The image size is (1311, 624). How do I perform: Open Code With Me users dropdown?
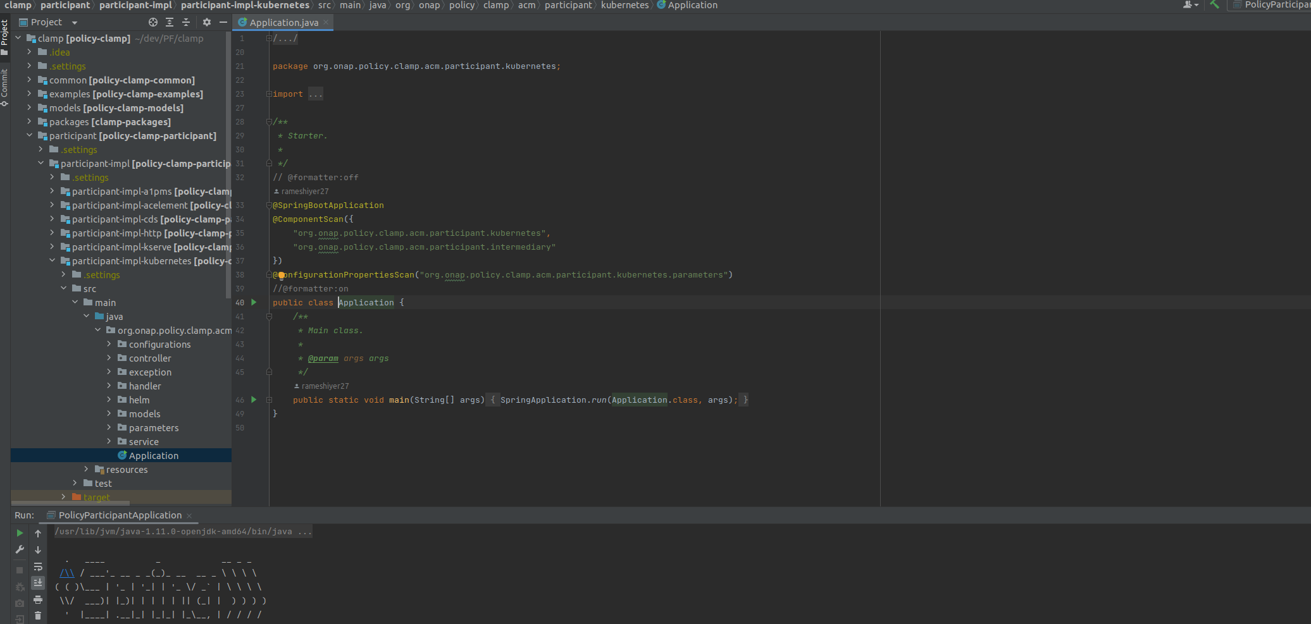[x=1190, y=4]
